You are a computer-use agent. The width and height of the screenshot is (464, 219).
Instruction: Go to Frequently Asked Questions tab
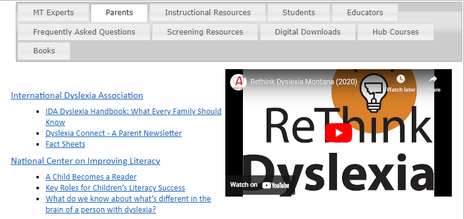pos(84,32)
